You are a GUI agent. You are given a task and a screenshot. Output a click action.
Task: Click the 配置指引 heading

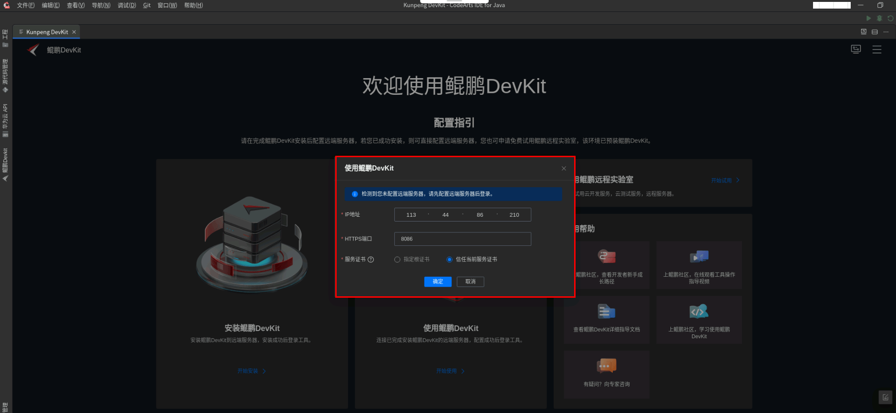point(454,123)
